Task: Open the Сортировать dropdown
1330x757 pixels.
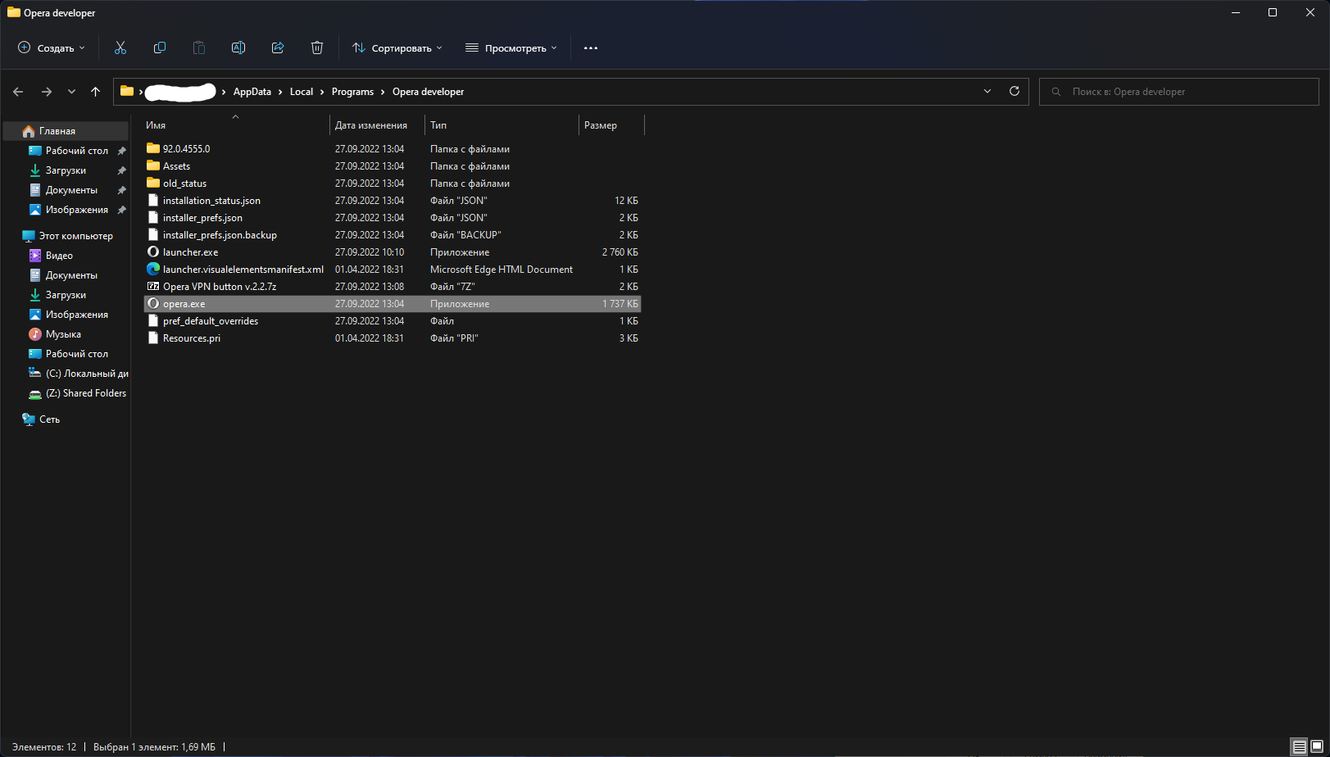Action: tap(397, 48)
